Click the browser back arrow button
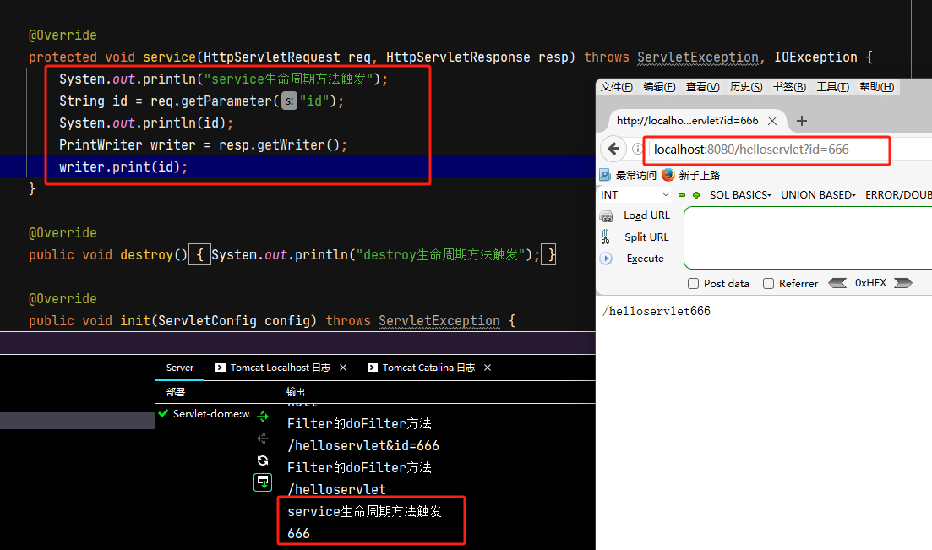 click(x=613, y=149)
